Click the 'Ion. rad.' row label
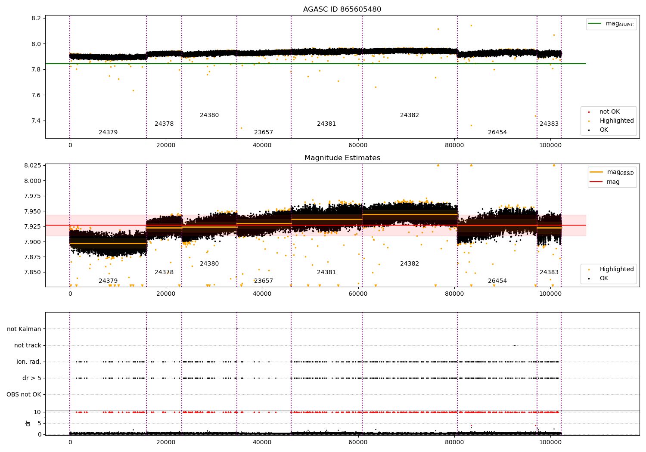Image resolution: width=646 pixels, height=452 pixels. coord(29,362)
